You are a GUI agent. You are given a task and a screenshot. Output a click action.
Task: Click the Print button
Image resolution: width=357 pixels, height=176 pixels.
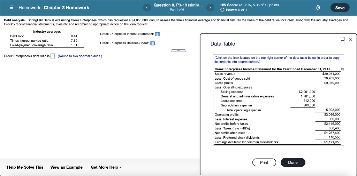click(264, 162)
